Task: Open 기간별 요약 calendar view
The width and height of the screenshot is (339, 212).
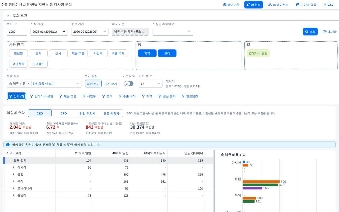Action: (306, 5)
